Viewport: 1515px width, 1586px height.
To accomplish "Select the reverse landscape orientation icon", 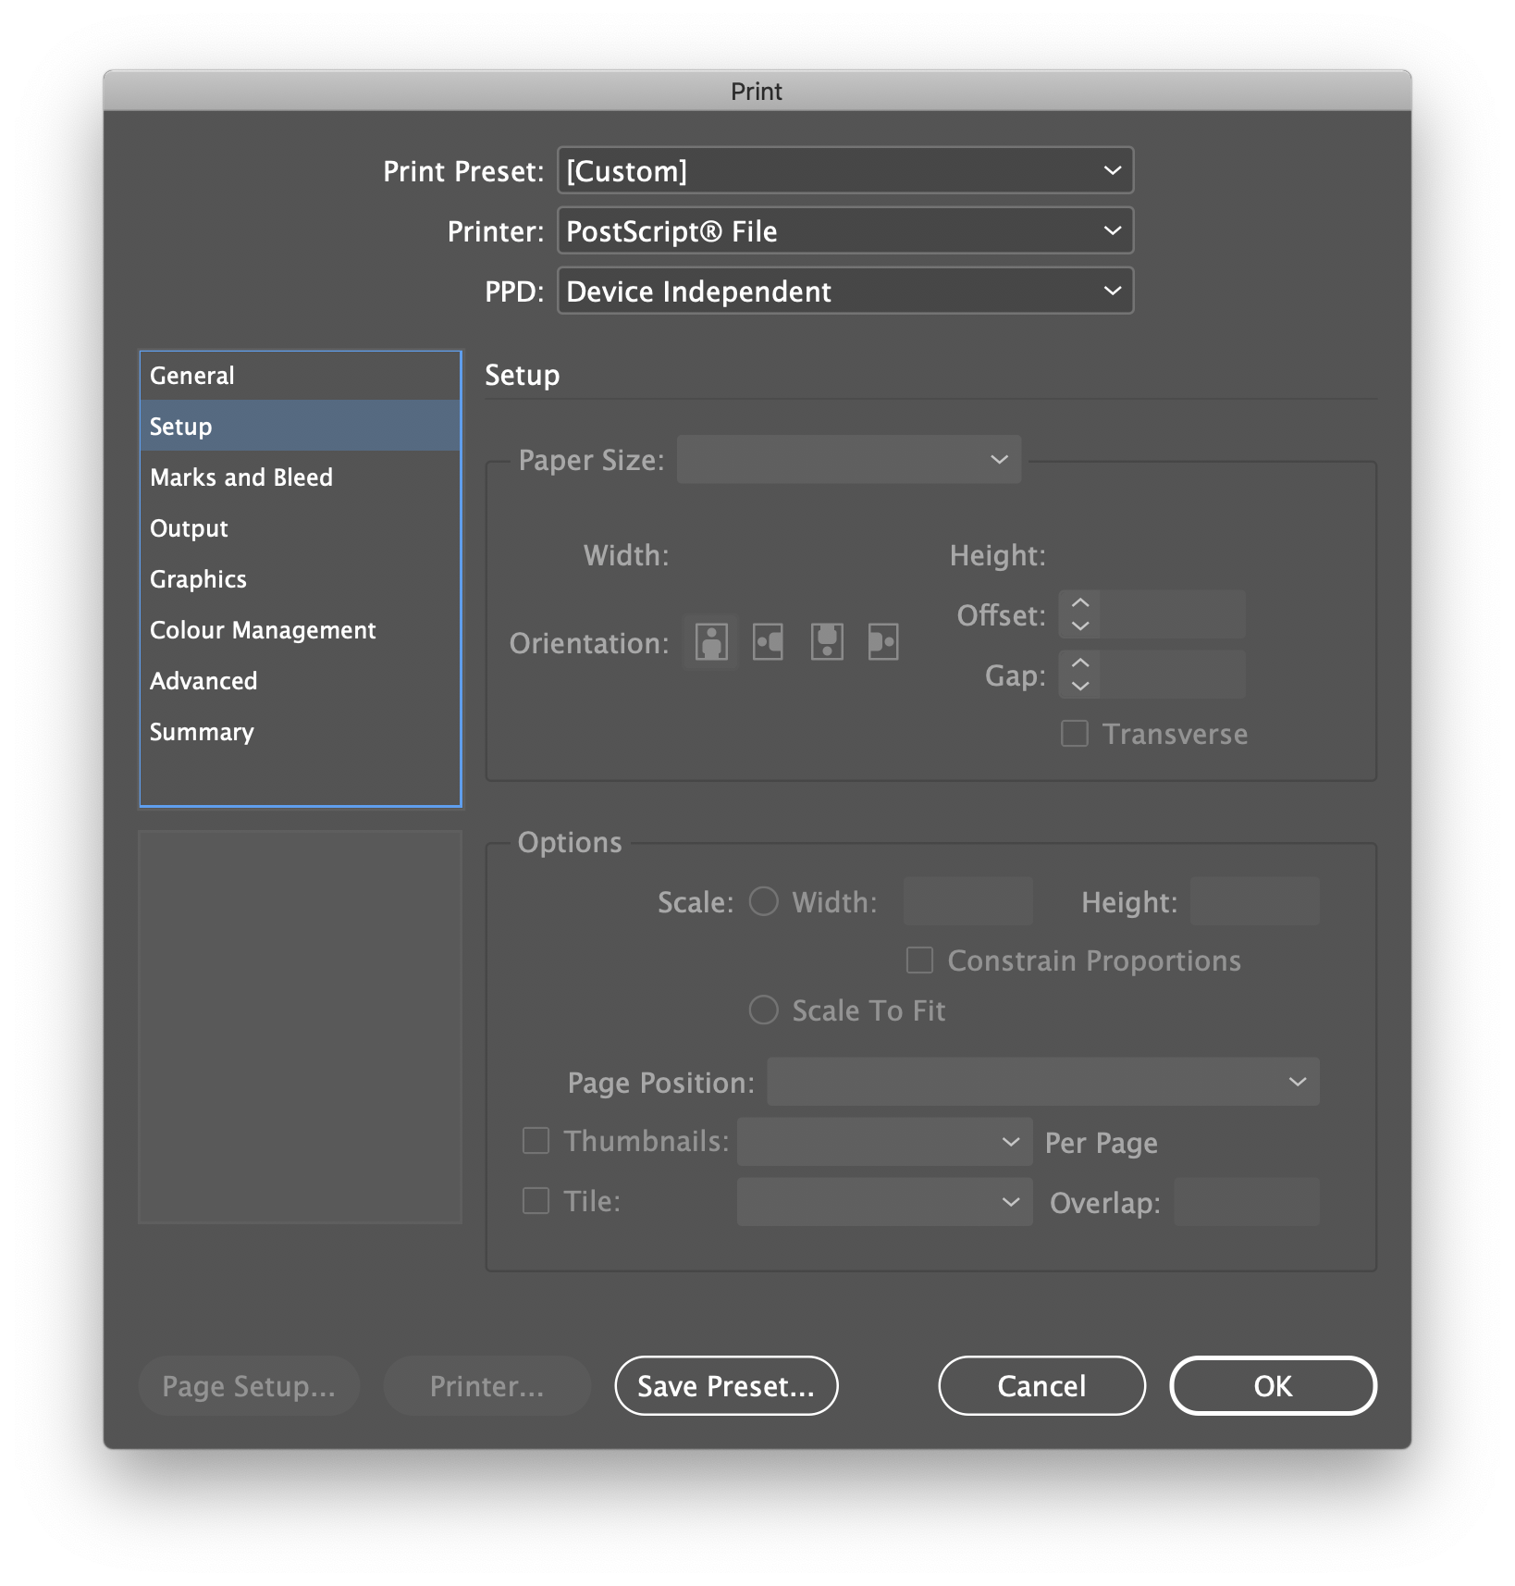I will tap(883, 642).
